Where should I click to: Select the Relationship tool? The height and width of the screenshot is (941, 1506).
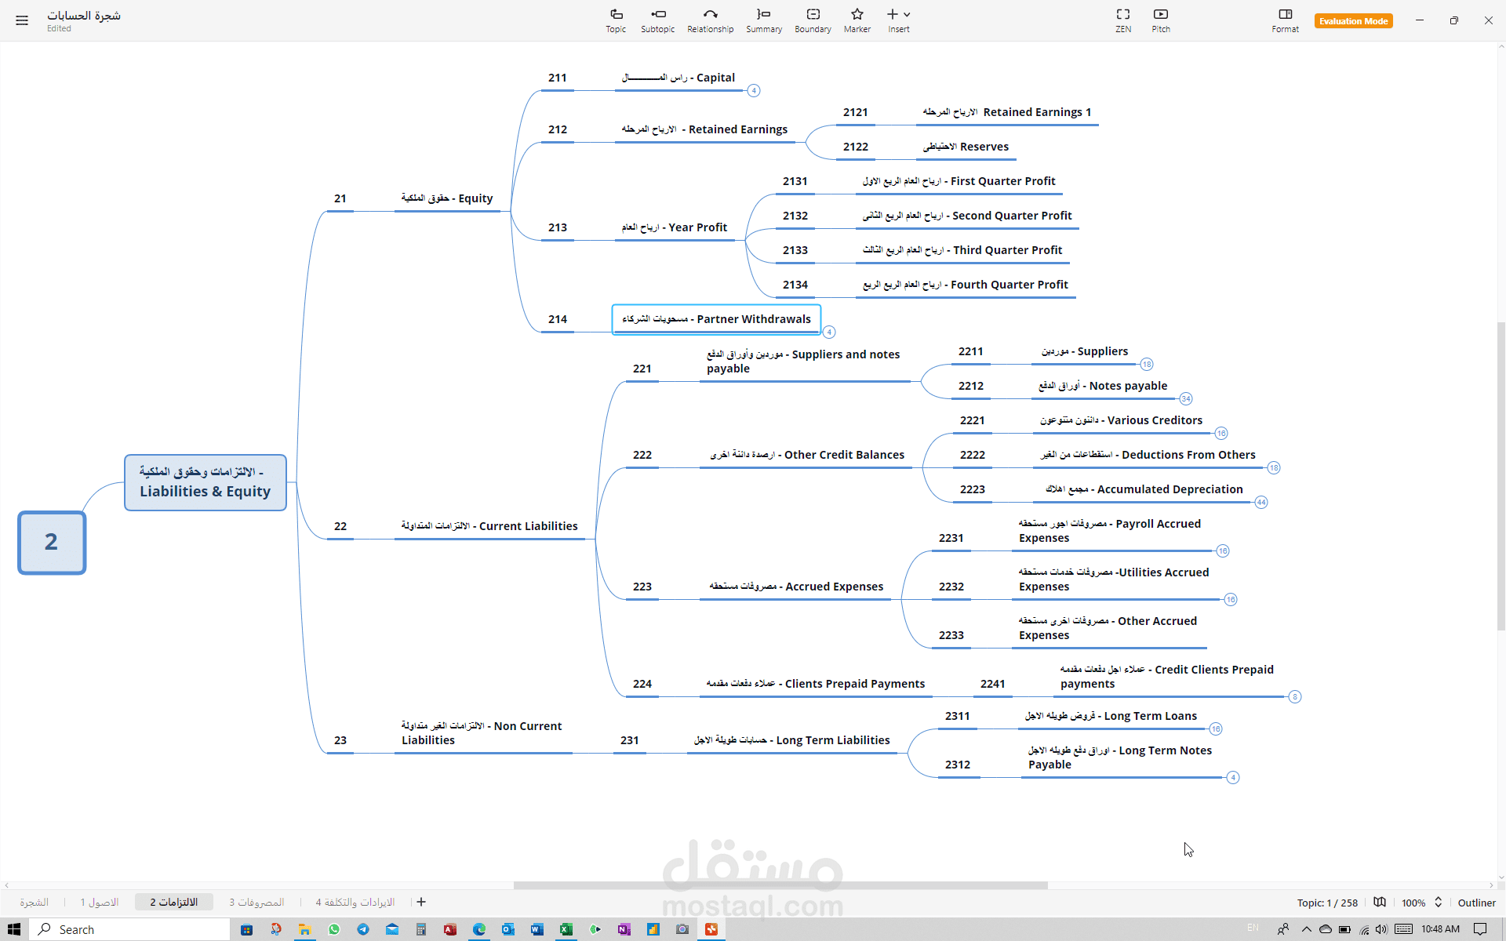(710, 20)
